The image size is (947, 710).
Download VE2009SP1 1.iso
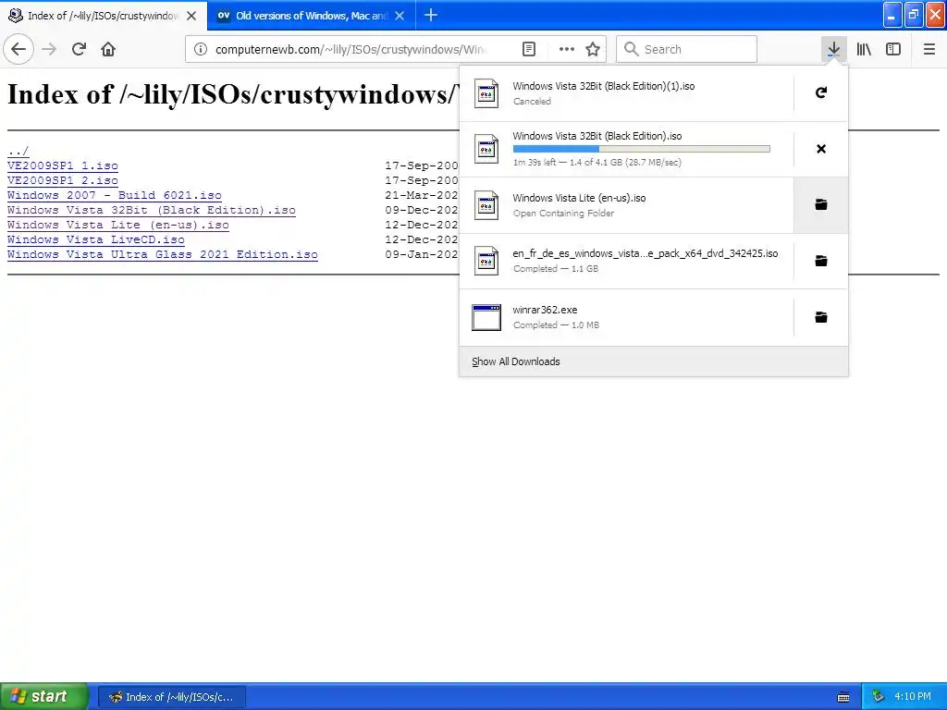click(63, 165)
